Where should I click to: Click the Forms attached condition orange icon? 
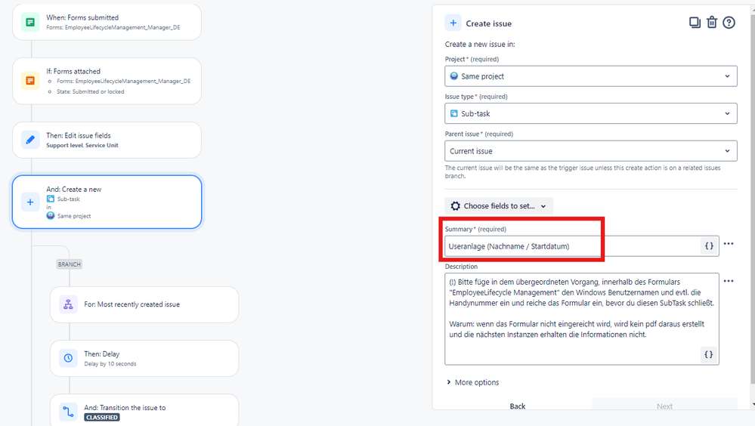tap(30, 80)
